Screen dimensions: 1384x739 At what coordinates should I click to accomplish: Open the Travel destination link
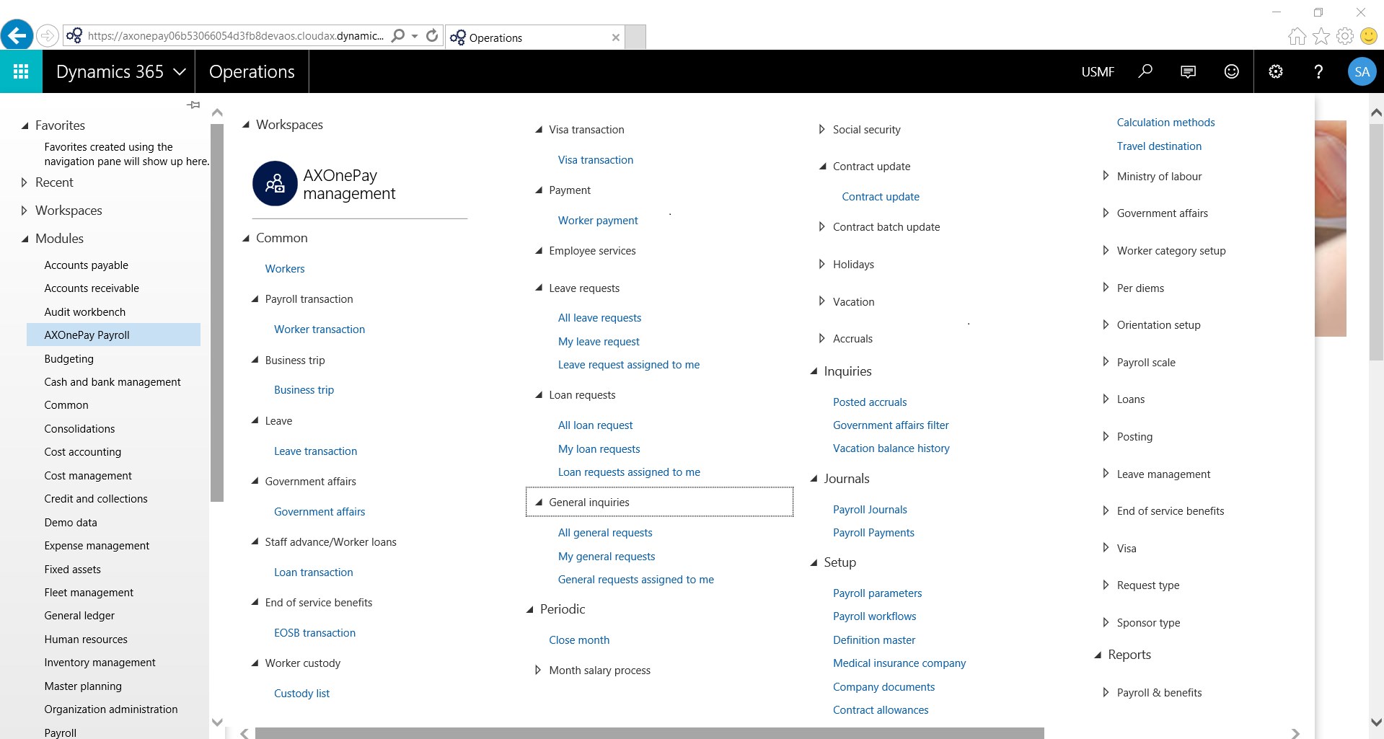tap(1159, 146)
